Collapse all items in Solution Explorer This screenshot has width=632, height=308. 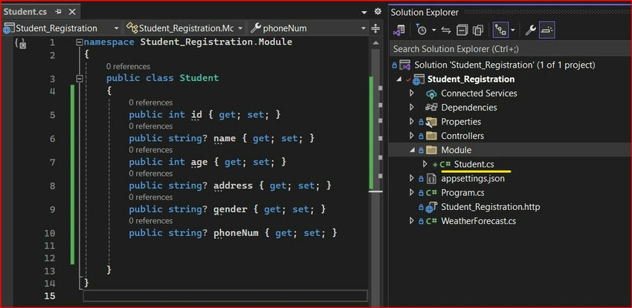pos(462,30)
